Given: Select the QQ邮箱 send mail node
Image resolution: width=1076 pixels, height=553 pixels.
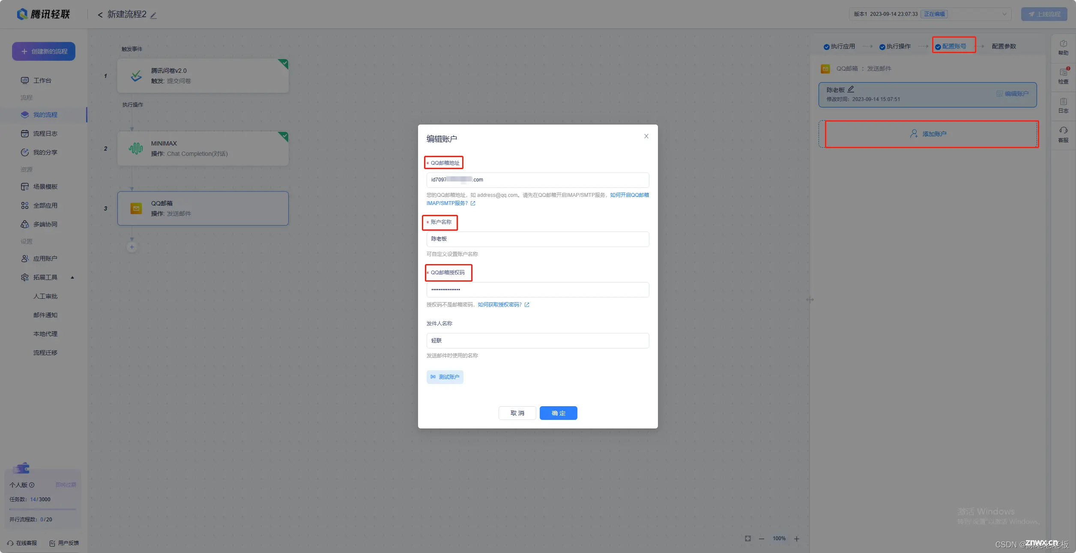Looking at the screenshot, I should tap(203, 208).
